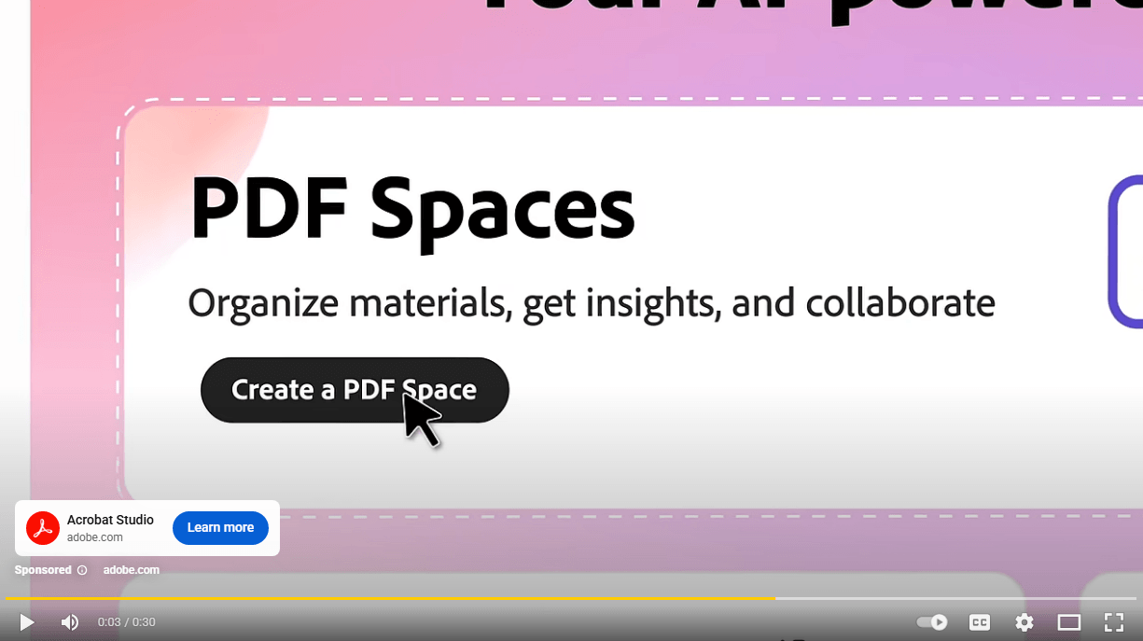Mute the video with the speaker icon

coord(70,622)
